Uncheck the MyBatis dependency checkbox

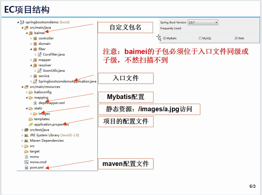(165, 38)
